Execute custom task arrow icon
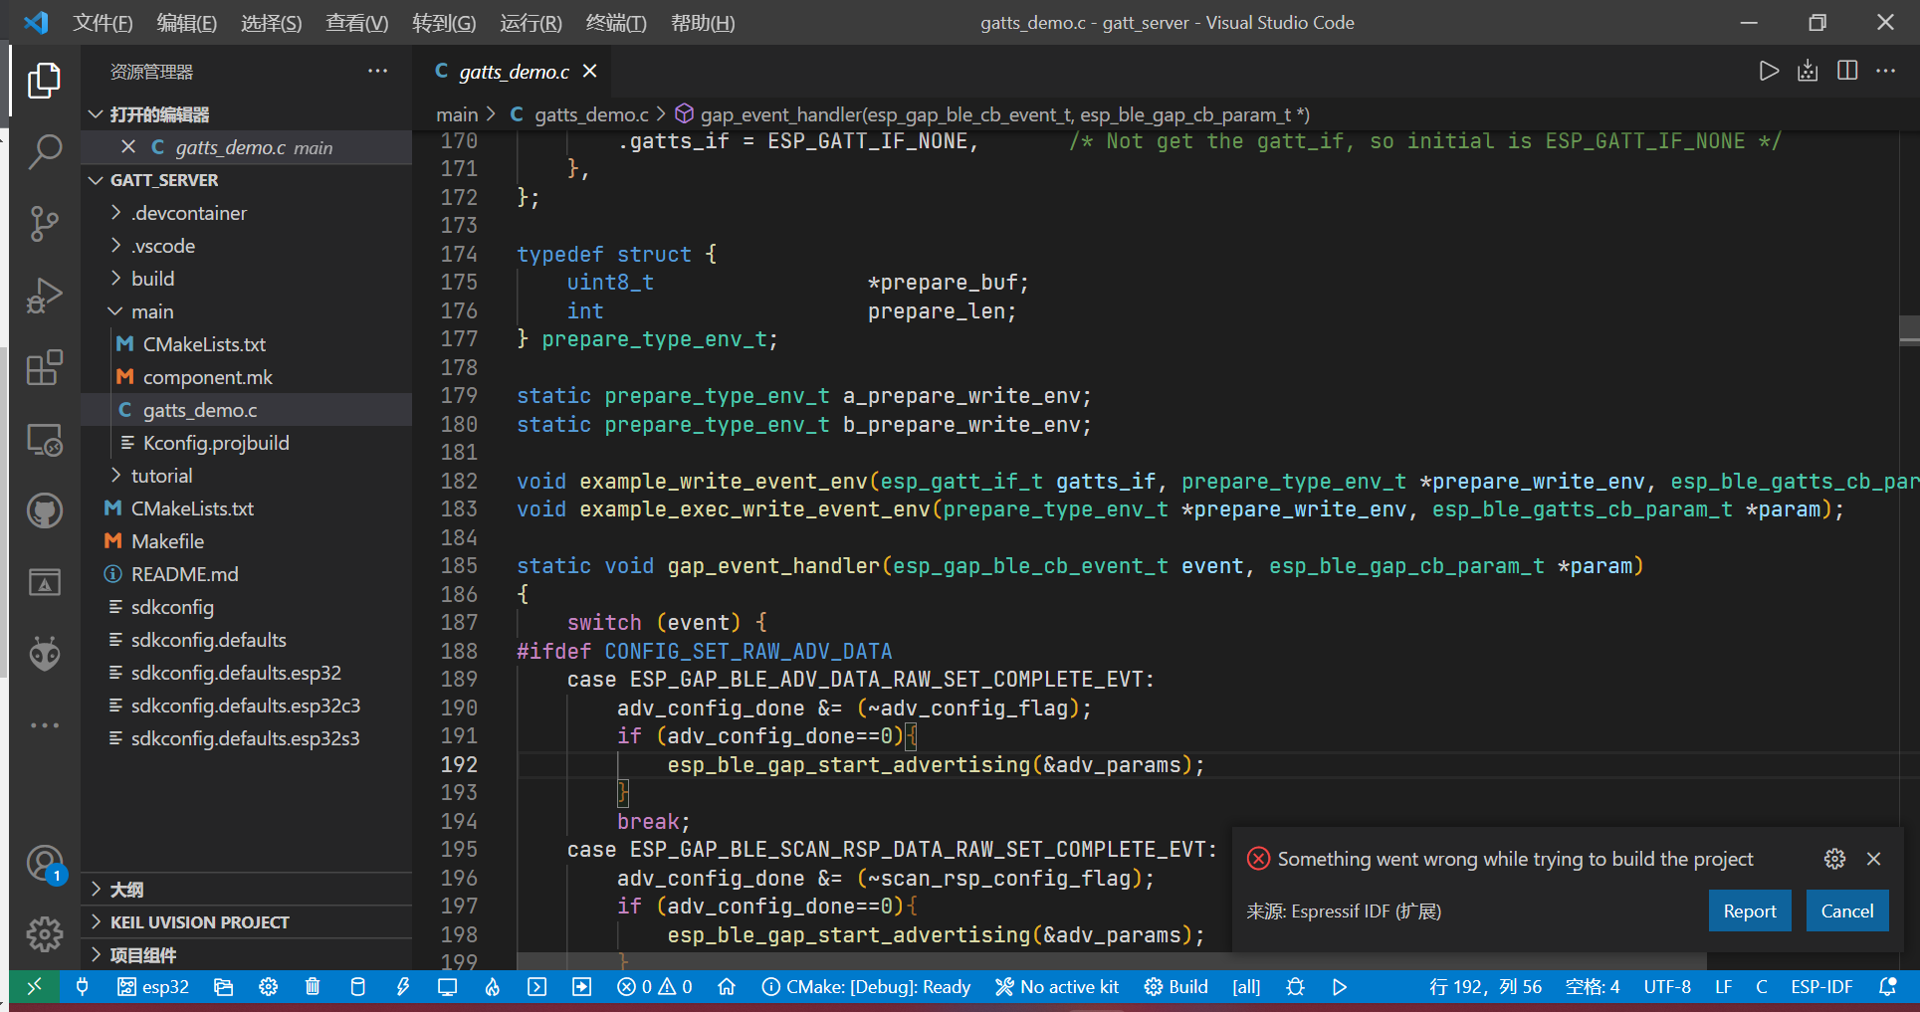 click(581, 986)
